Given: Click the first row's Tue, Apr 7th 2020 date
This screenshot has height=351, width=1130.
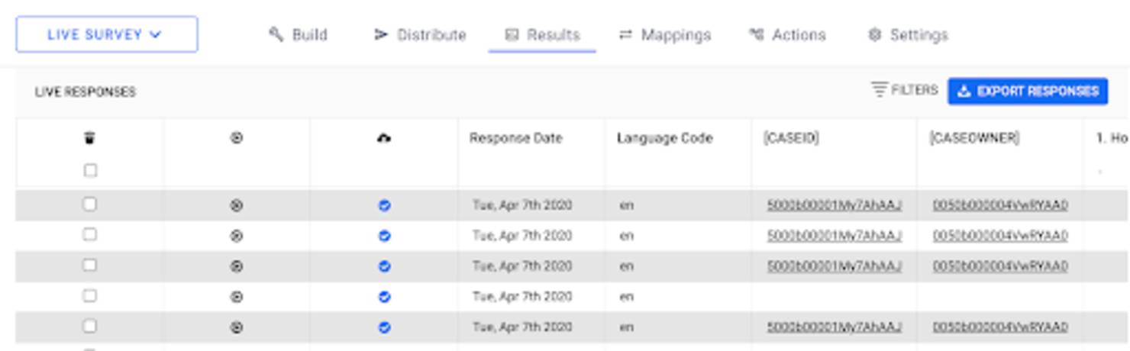Looking at the screenshot, I should [x=522, y=205].
